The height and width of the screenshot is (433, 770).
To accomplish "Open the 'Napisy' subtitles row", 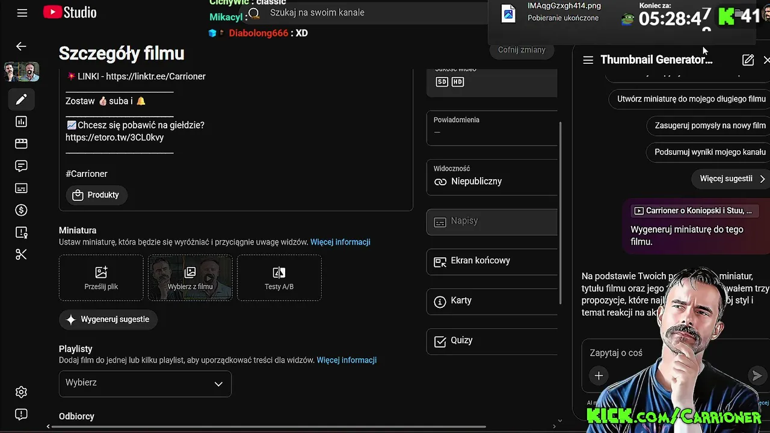I will (x=492, y=221).
